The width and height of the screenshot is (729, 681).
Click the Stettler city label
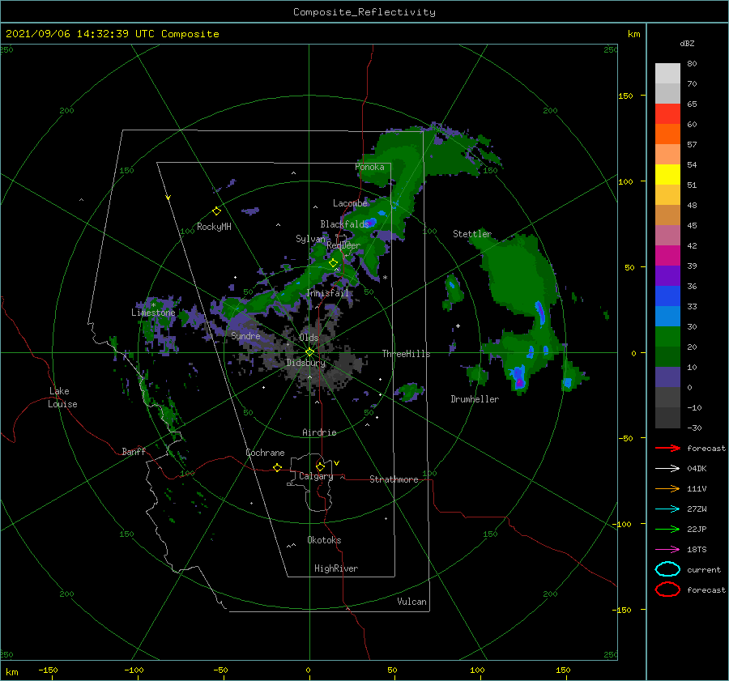(x=472, y=234)
